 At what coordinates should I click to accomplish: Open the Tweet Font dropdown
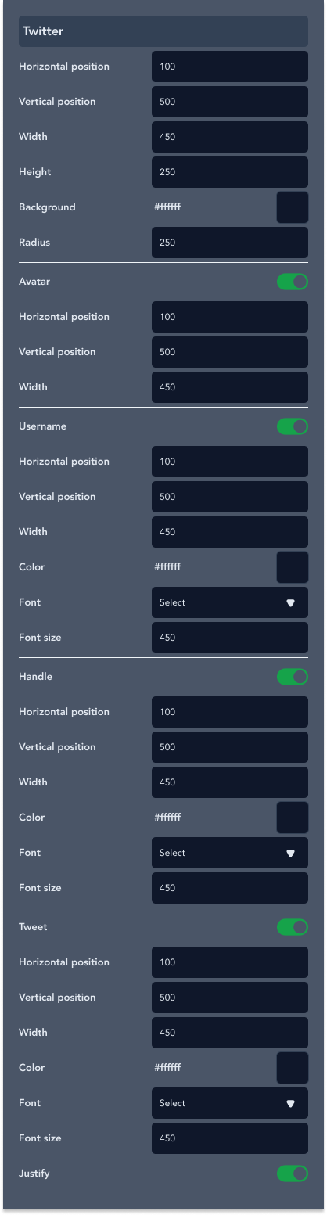tap(230, 1103)
